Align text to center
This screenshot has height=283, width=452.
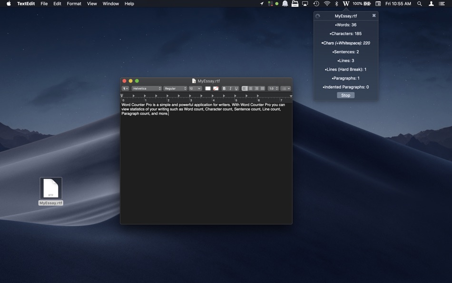[x=250, y=88]
